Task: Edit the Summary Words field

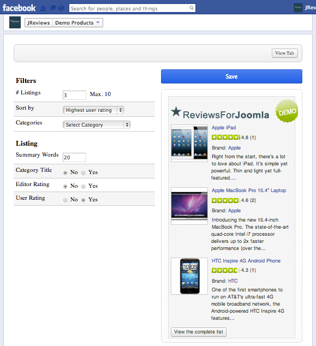Action: point(74,157)
